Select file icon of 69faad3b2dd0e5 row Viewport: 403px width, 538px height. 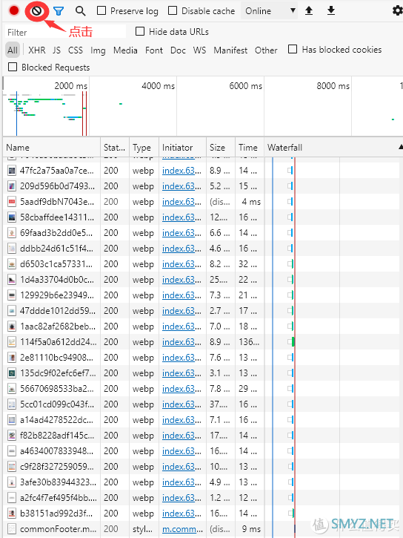12,233
